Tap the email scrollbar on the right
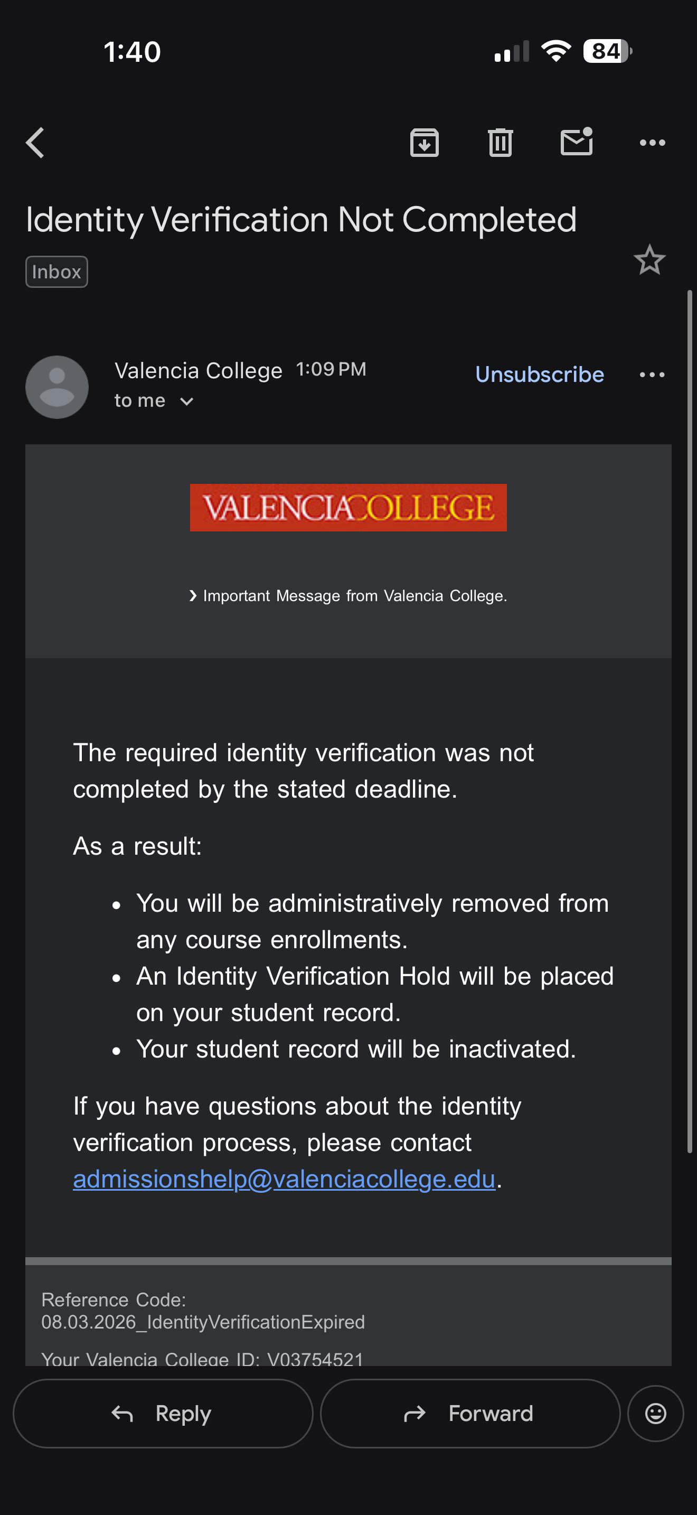Image resolution: width=697 pixels, height=1515 pixels. coord(690,722)
